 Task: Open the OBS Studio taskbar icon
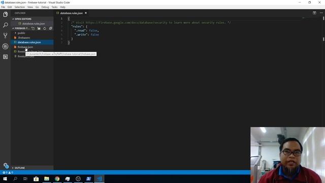[x=78, y=178]
